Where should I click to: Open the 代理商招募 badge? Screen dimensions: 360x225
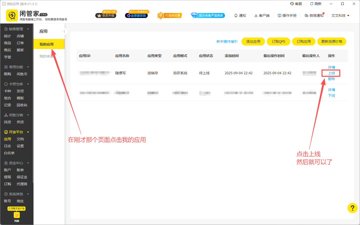[x=169, y=15]
